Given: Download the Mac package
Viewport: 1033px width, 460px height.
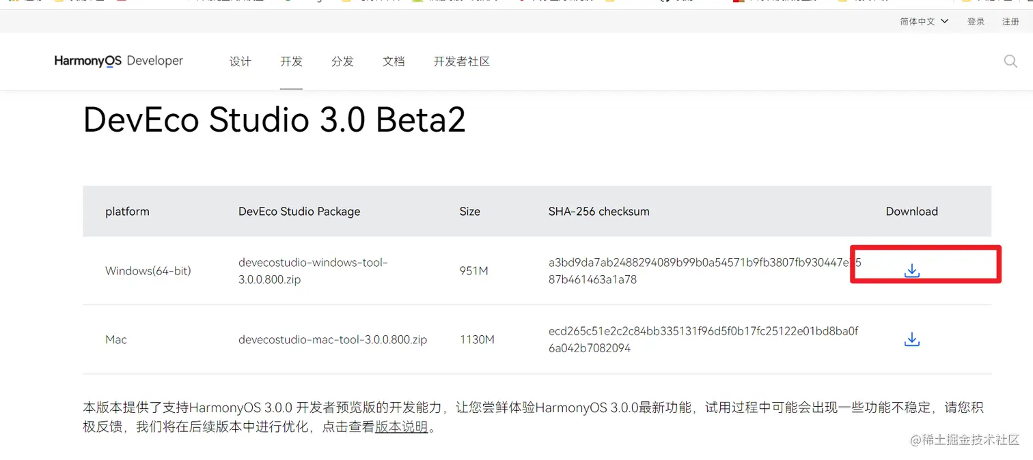Looking at the screenshot, I should click(911, 339).
